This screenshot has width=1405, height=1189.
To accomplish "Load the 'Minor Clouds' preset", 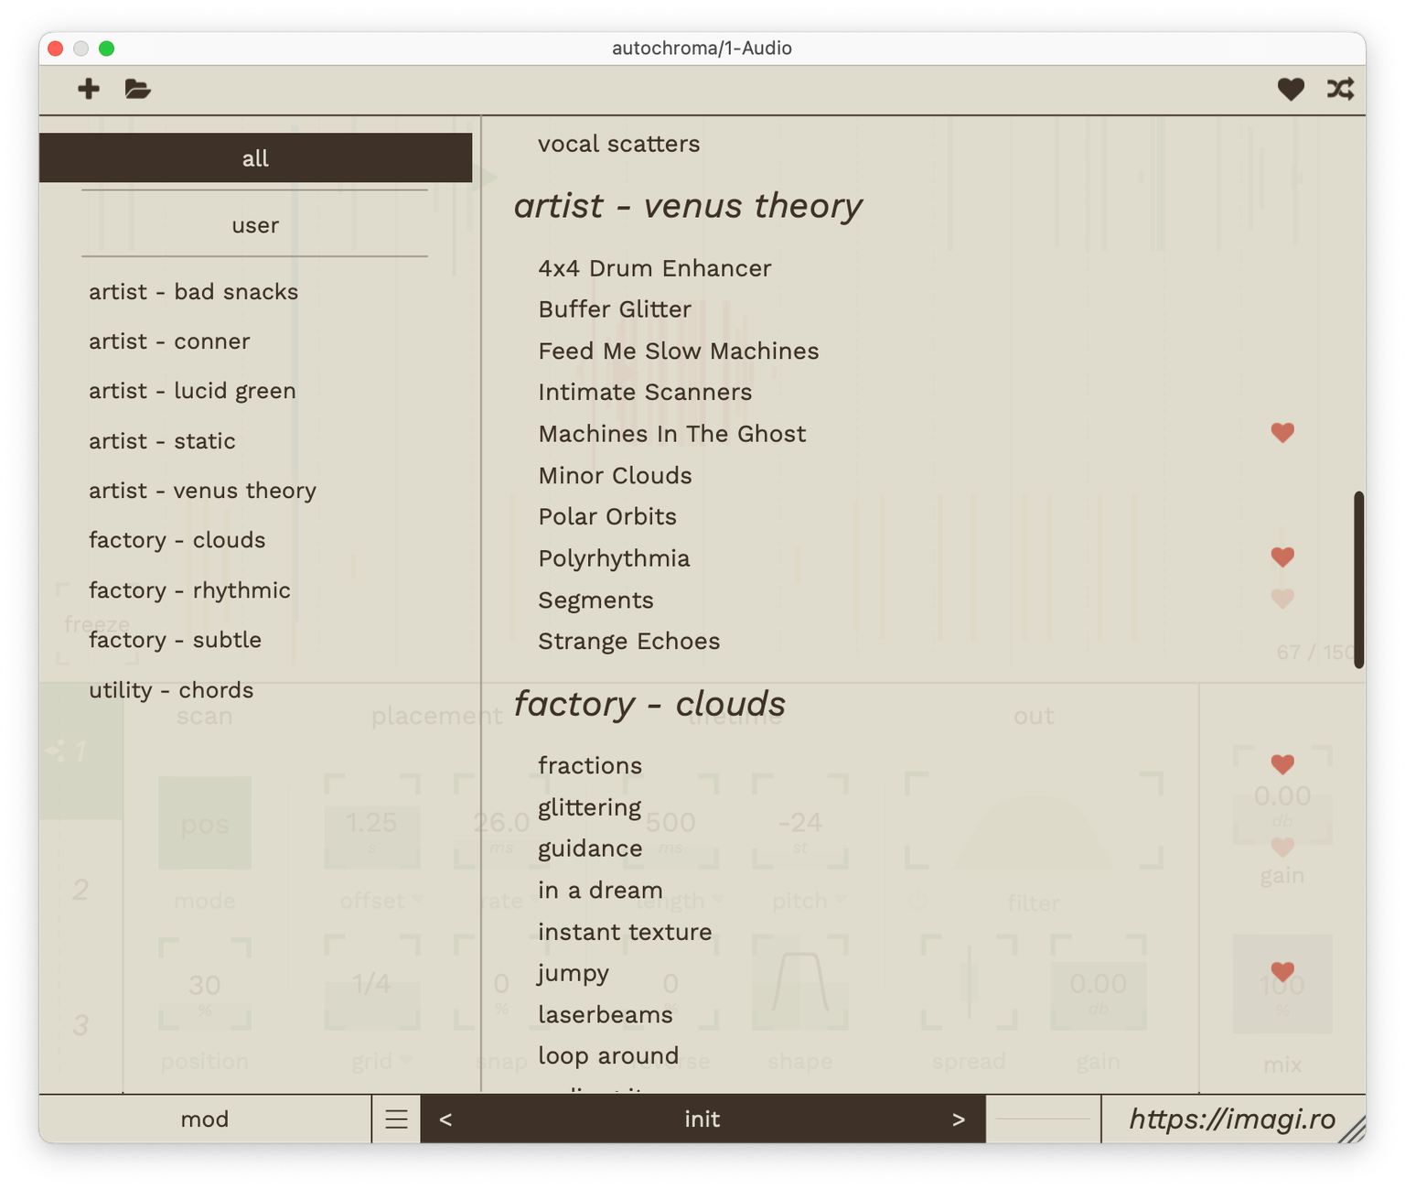I will pos(615,476).
